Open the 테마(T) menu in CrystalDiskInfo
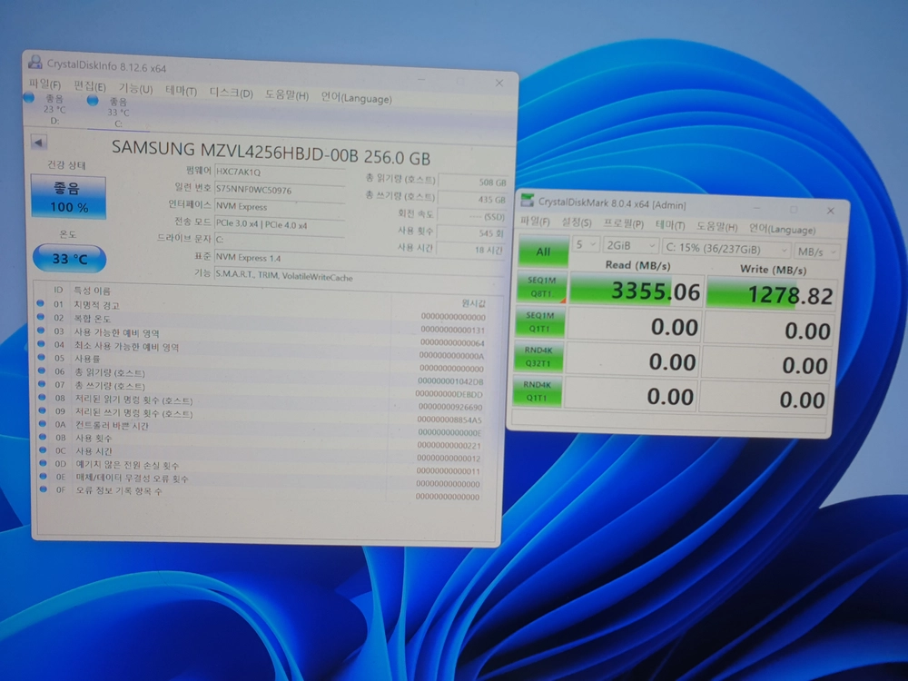The width and height of the screenshot is (908, 681). pos(182,90)
